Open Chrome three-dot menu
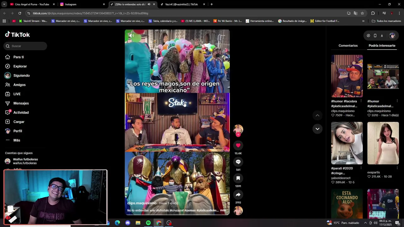Screen dimensions: 404x227 [399, 13]
